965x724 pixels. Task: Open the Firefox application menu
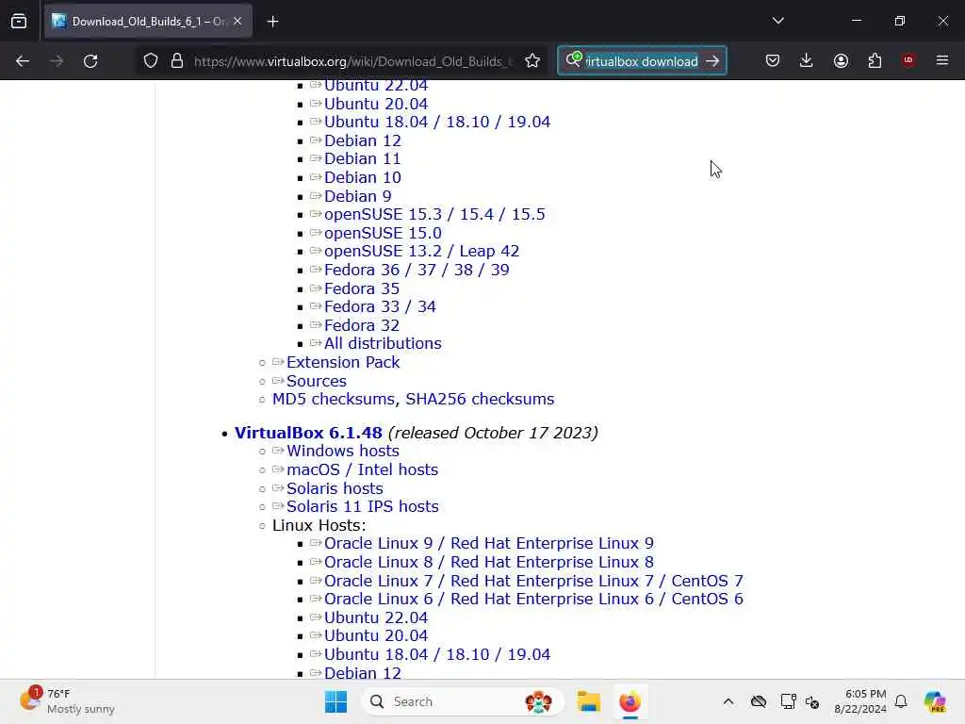click(x=942, y=60)
